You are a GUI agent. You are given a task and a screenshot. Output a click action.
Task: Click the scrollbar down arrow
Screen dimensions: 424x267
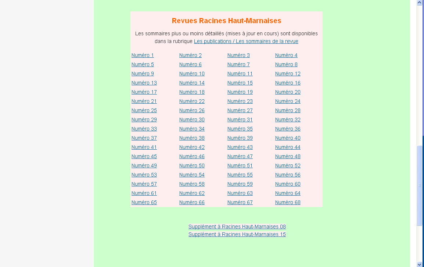(x=420, y=264)
